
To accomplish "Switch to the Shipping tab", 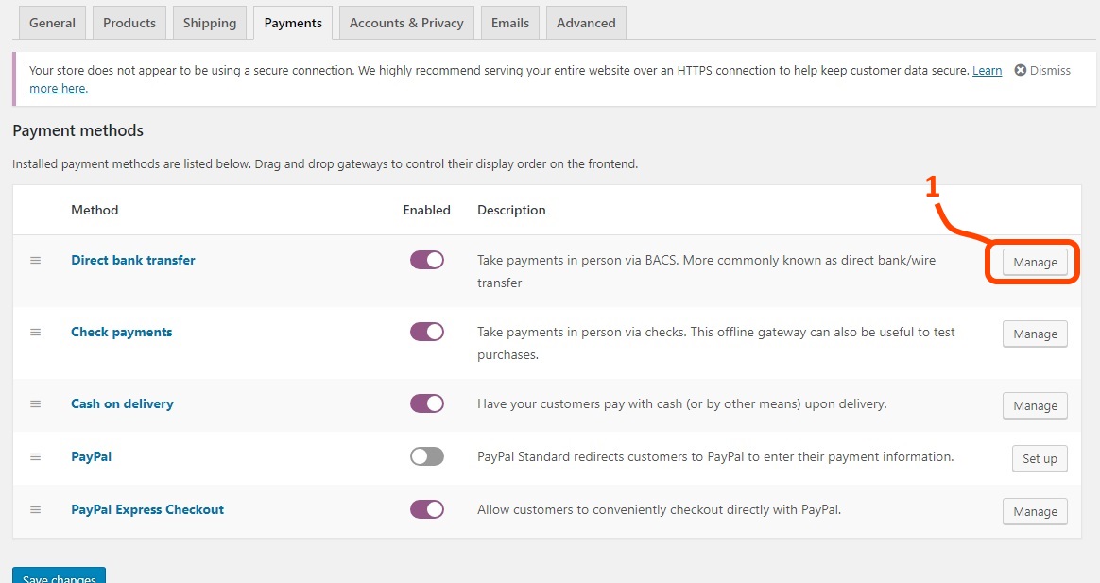I will point(209,22).
